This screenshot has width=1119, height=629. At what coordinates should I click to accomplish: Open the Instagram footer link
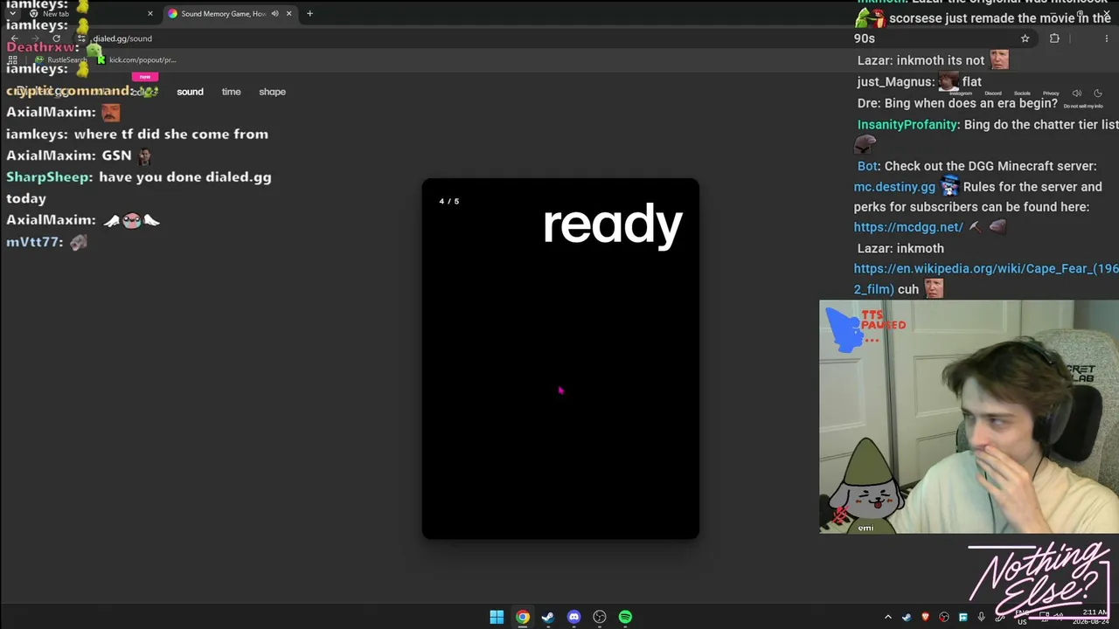pos(961,93)
